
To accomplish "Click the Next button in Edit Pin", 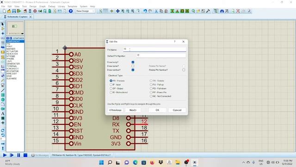I will (x=133, y=110).
